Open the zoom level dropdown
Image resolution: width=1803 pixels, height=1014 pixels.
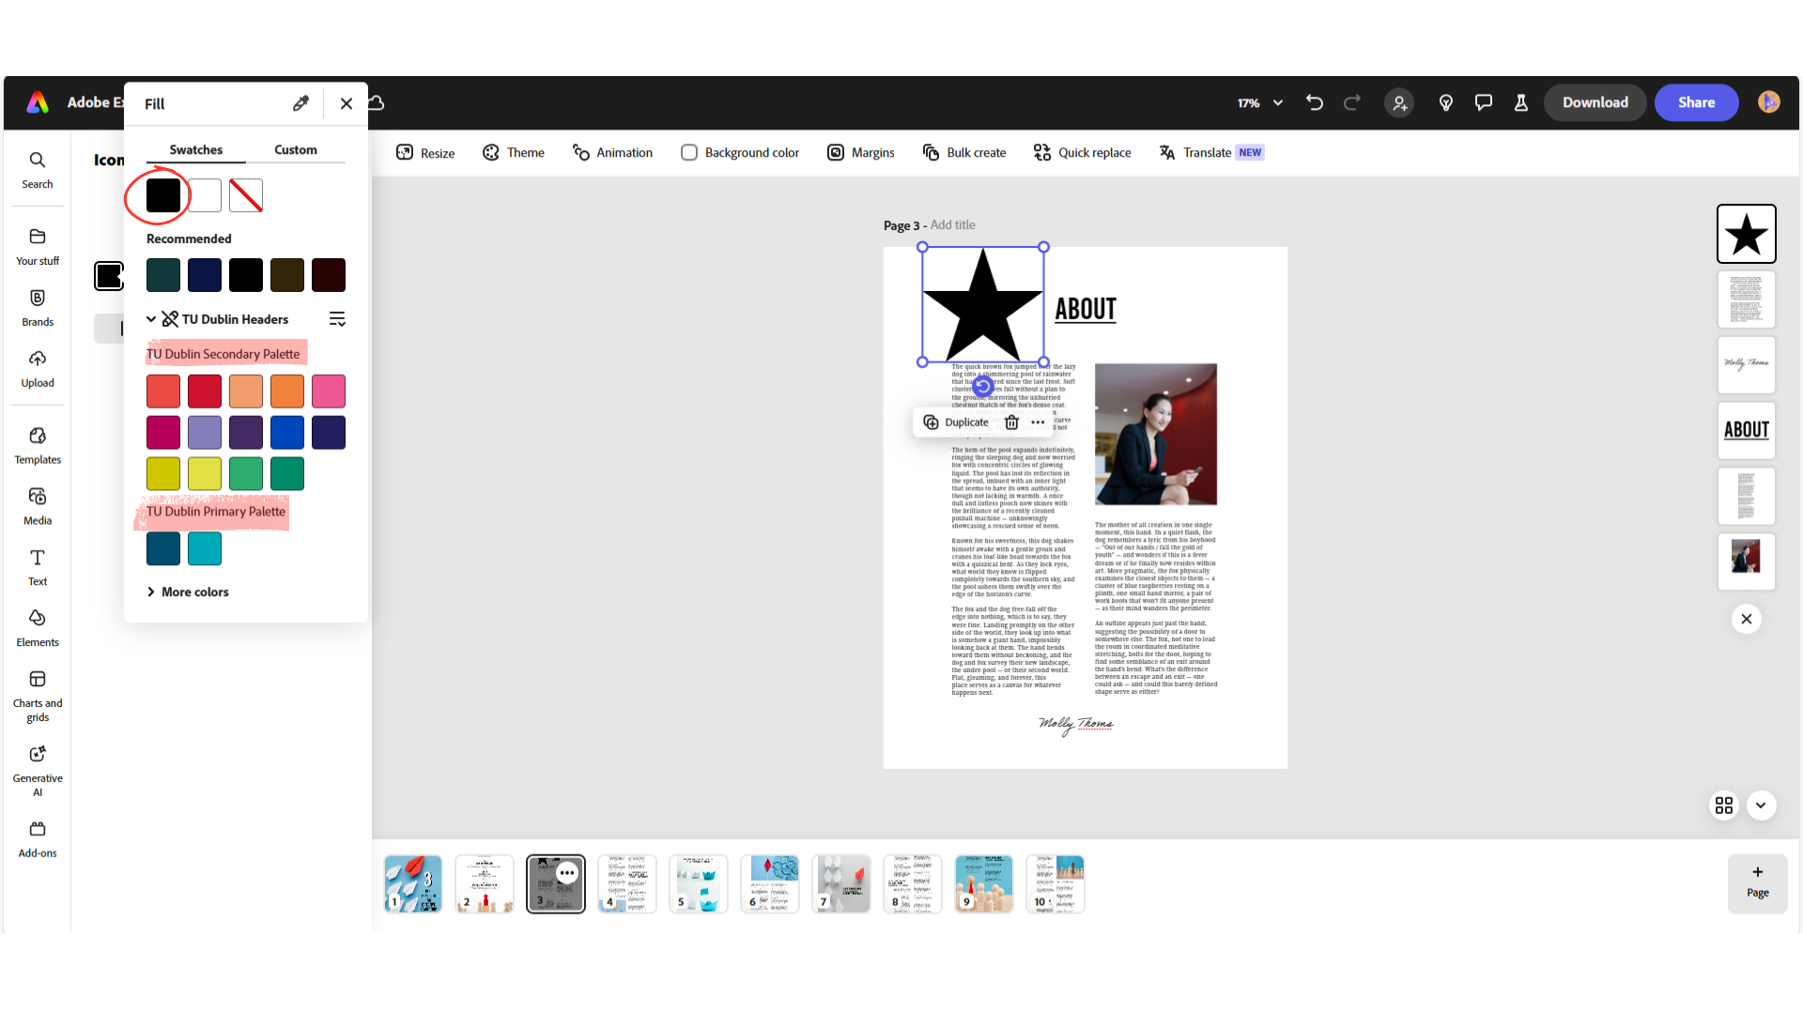pyautogui.click(x=1258, y=103)
